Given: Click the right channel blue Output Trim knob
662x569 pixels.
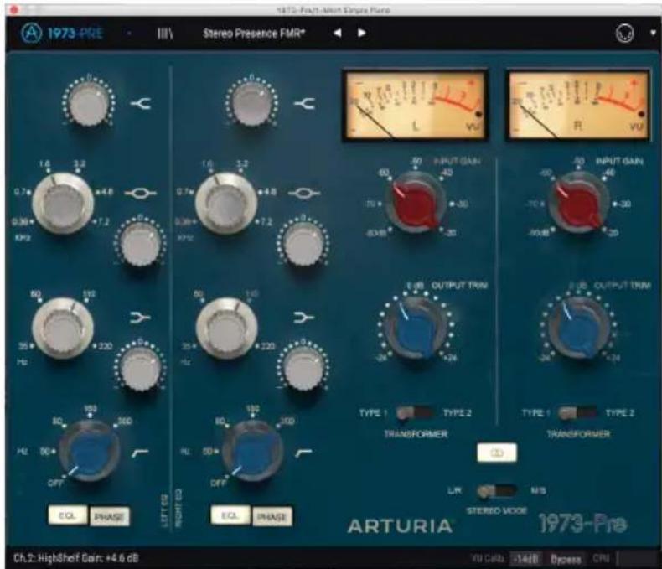Looking at the screenshot, I should [579, 328].
